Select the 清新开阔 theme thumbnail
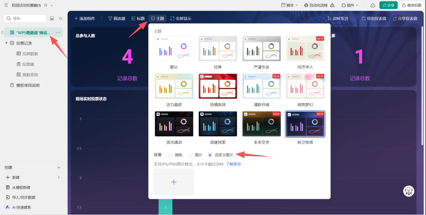 pos(262,86)
